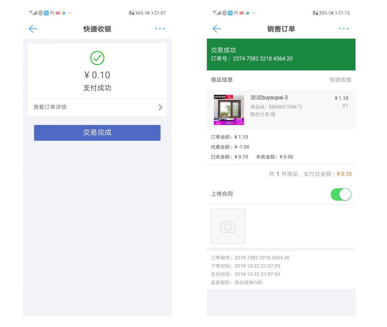Tap the 订单金额: ¥1.10 line
Image resolution: width=387 pixels, height=327 pixels.
(229, 137)
